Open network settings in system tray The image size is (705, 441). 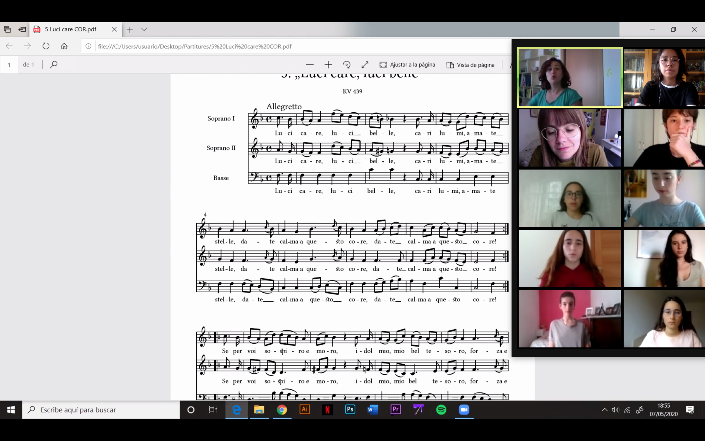[x=627, y=410]
